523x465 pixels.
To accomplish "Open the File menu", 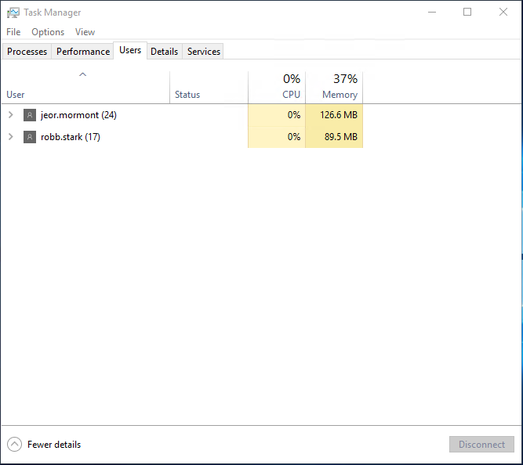I will coord(13,32).
